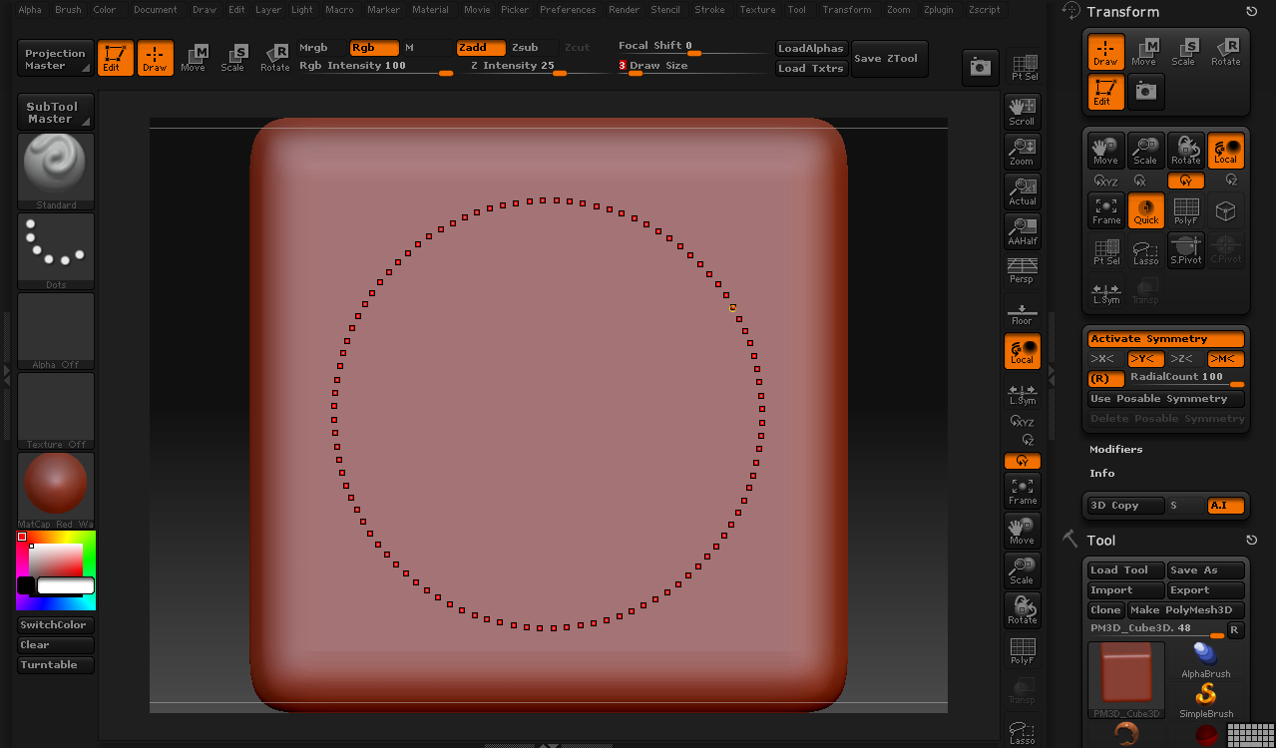Click the Frame icon in Transform panel
This screenshot has height=748, width=1276.
(1105, 210)
